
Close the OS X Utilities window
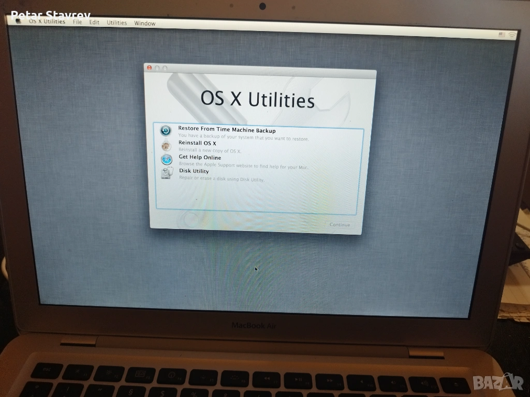point(150,68)
